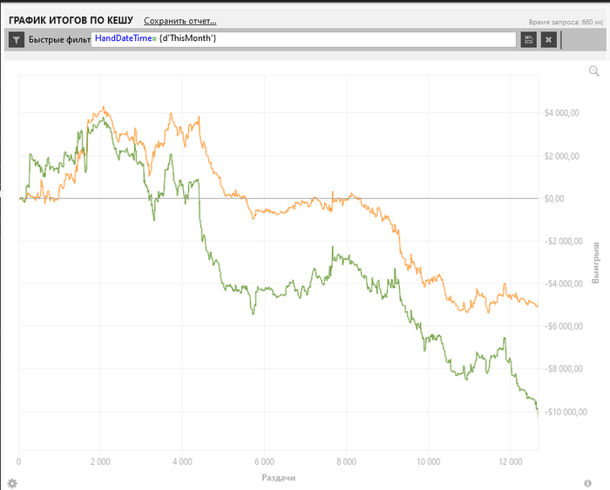Click the info icon below the chart
The height and width of the screenshot is (490, 610).
[x=587, y=483]
